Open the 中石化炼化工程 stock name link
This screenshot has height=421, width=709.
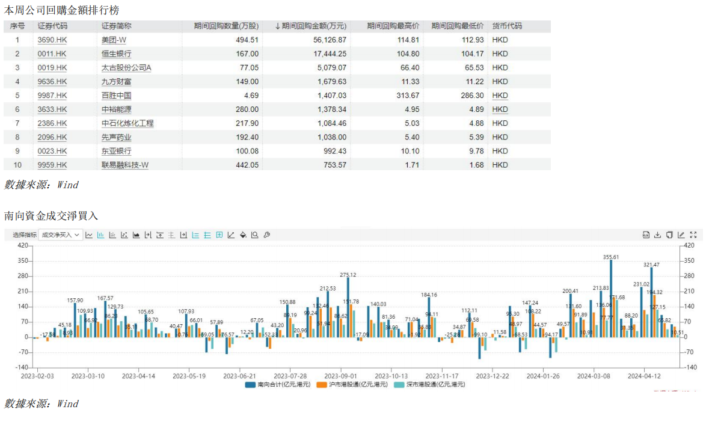coord(127,123)
